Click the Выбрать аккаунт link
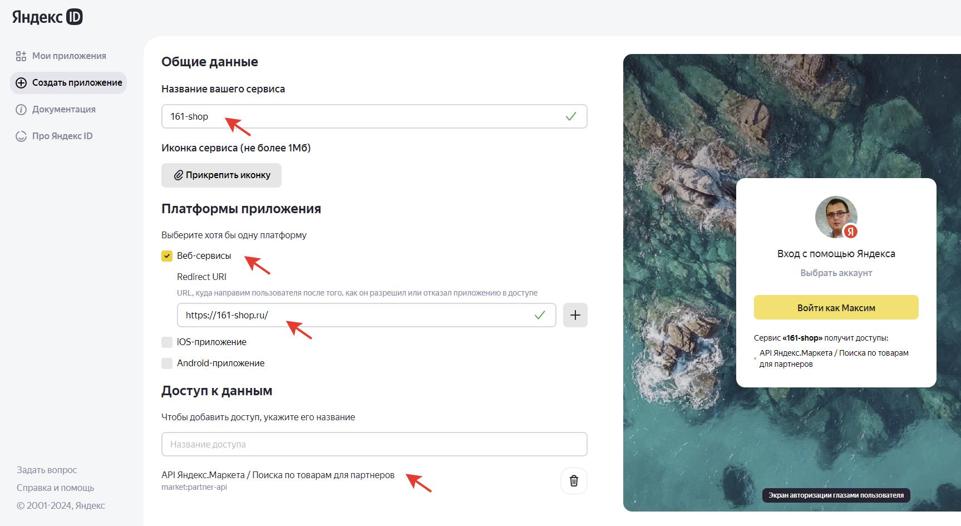 (836, 273)
